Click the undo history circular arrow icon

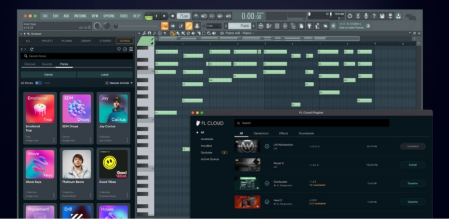click(350, 16)
